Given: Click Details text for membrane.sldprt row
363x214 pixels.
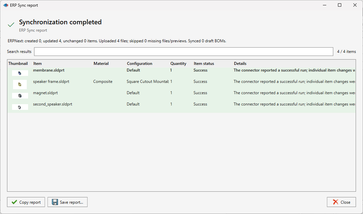Looking at the screenshot, I should coord(294,70).
